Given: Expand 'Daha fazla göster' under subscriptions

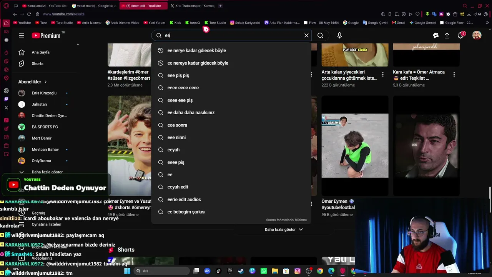Looking at the screenshot, I should tap(47, 172).
